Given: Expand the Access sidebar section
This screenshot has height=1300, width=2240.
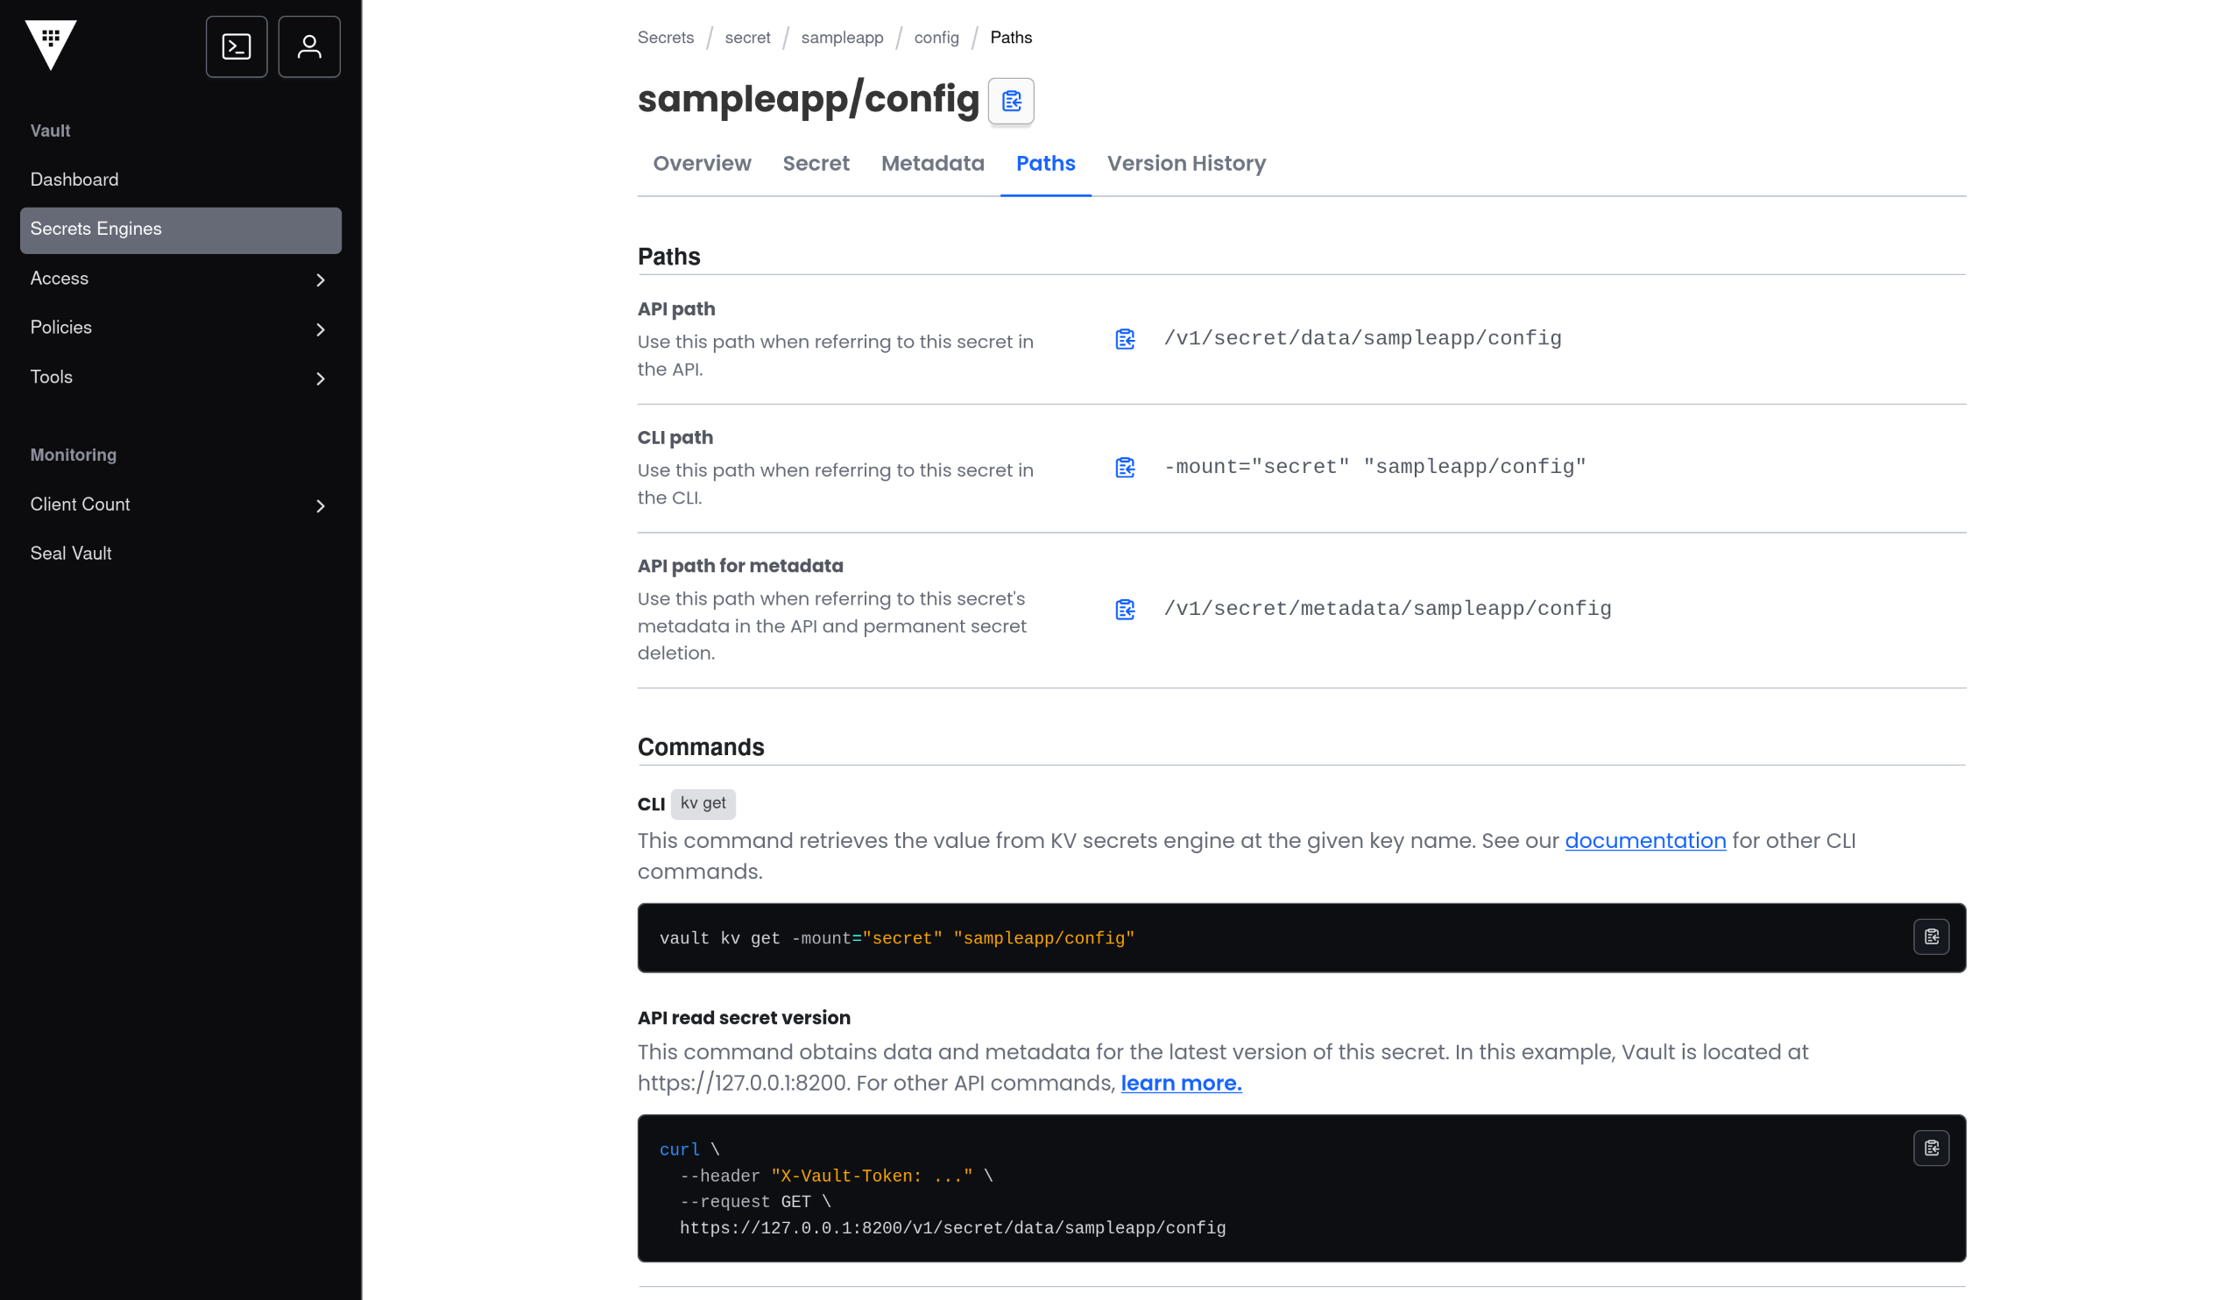Looking at the screenshot, I should pyautogui.click(x=180, y=279).
